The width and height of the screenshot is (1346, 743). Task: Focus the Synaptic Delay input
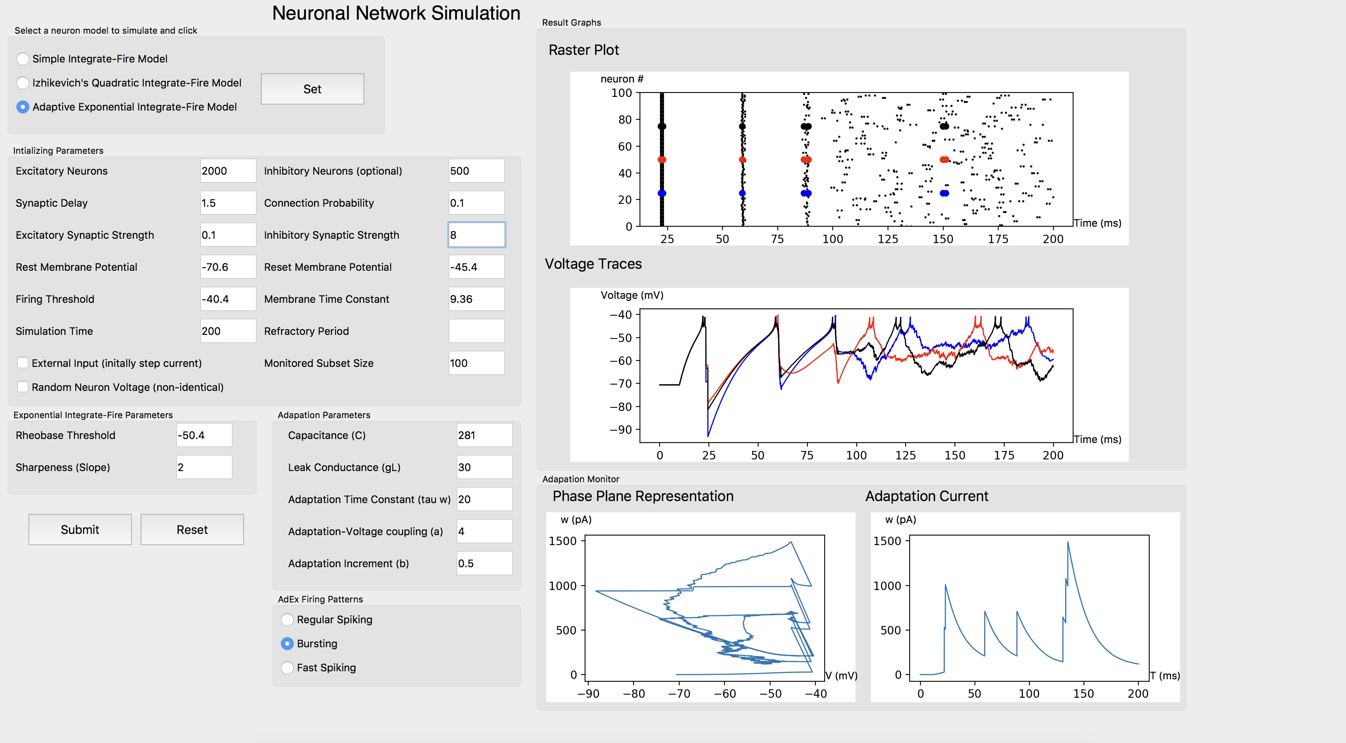228,203
